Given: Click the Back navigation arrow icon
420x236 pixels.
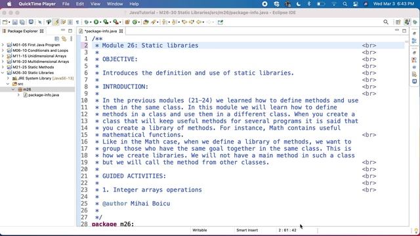Looking at the screenshot, I should click(x=199, y=22).
